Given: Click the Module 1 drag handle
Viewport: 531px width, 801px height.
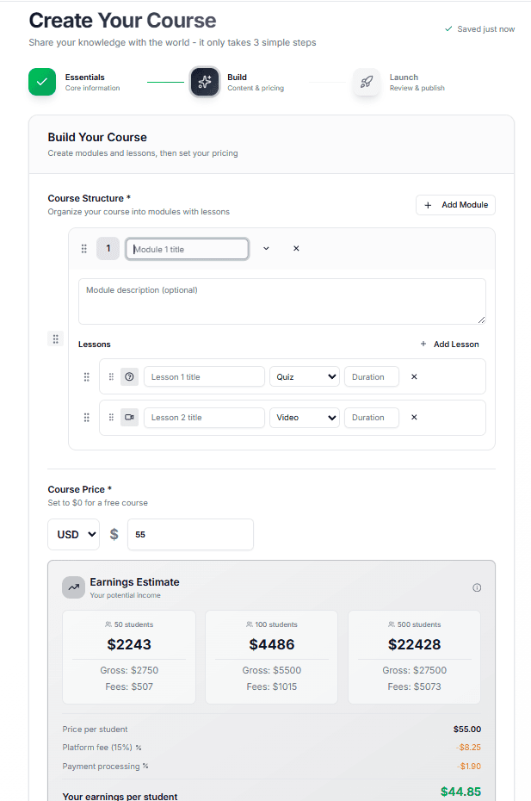Looking at the screenshot, I should tap(84, 249).
